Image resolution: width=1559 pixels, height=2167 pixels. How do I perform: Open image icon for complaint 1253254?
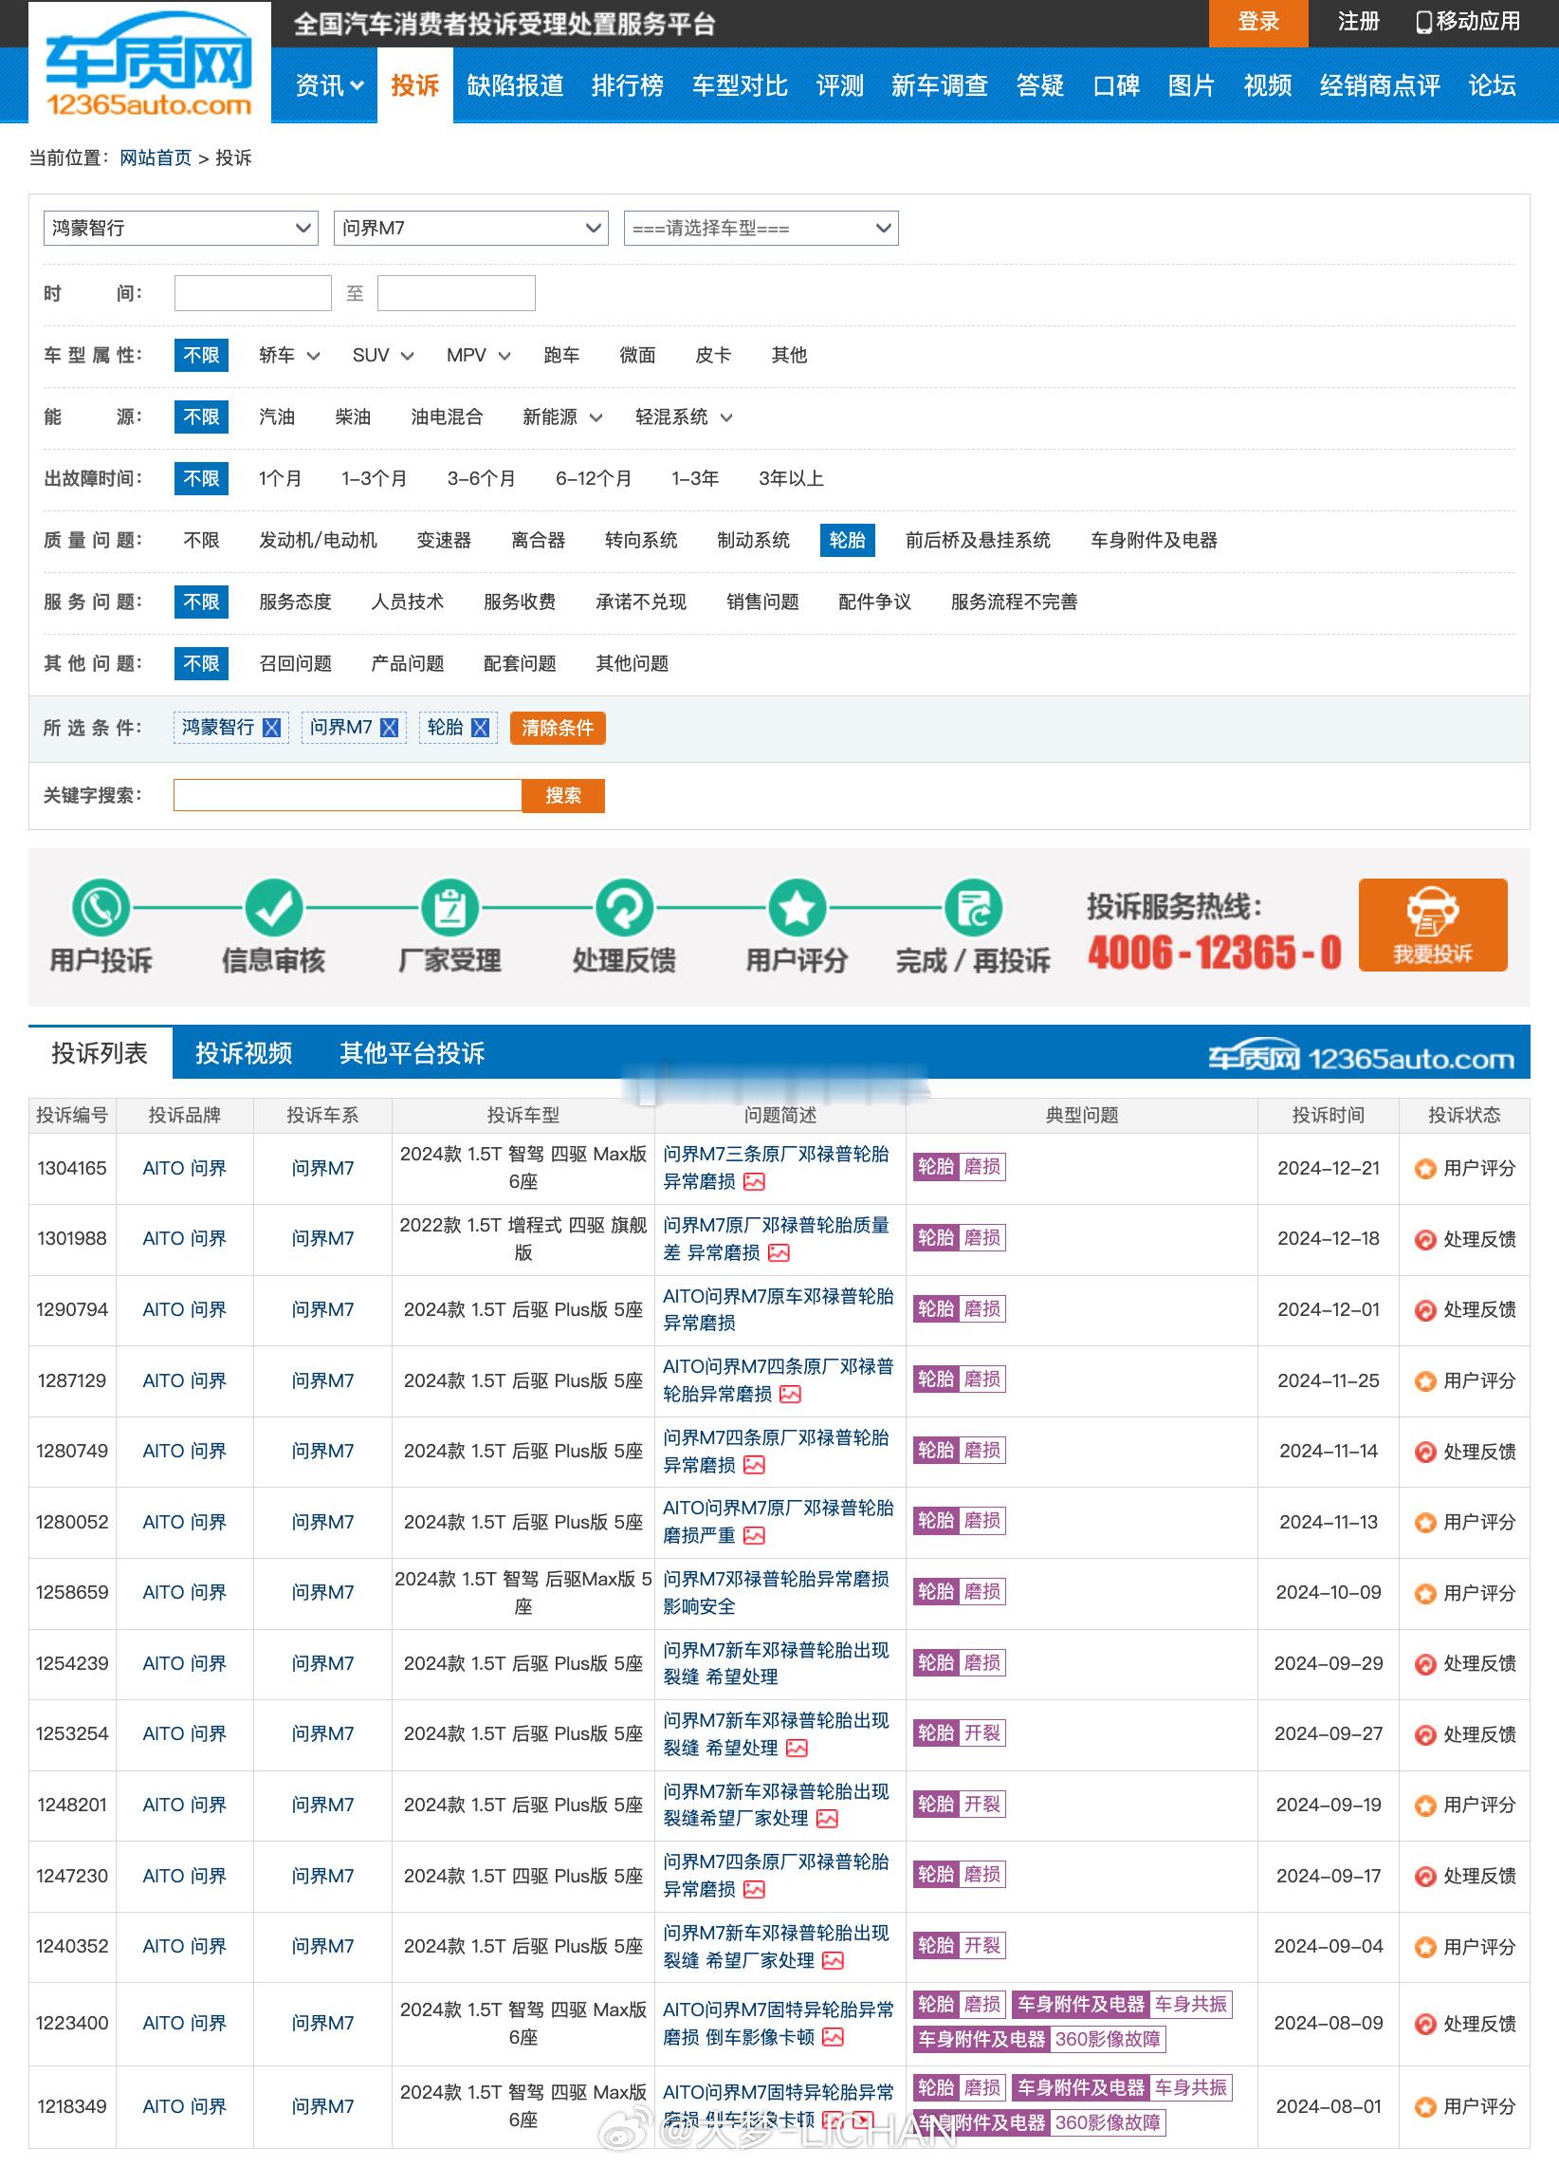point(798,1748)
